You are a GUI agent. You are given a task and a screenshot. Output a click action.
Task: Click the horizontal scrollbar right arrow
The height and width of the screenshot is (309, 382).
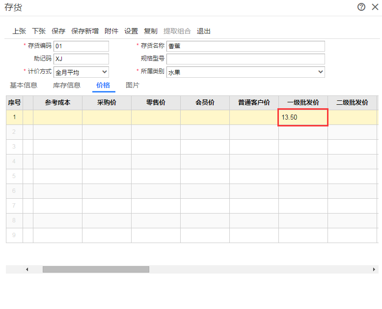(374, 270)
